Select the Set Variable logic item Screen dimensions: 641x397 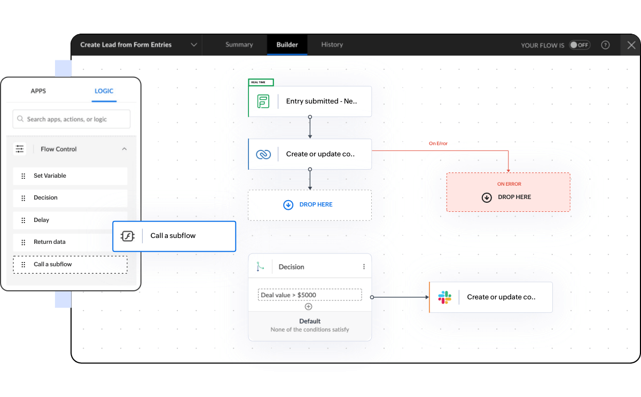[x=70, y=176]
